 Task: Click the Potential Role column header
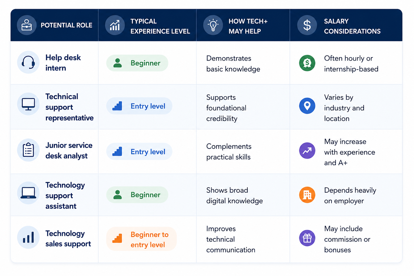54,25
